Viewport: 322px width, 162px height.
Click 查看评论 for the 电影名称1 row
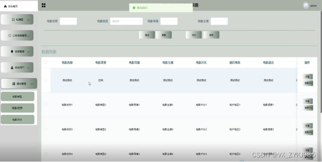click(x=308, y=108)
